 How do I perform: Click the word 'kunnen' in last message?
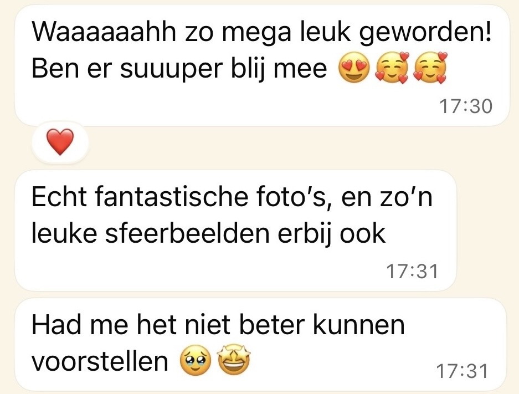pyautogui.click(x=359, y=325)
